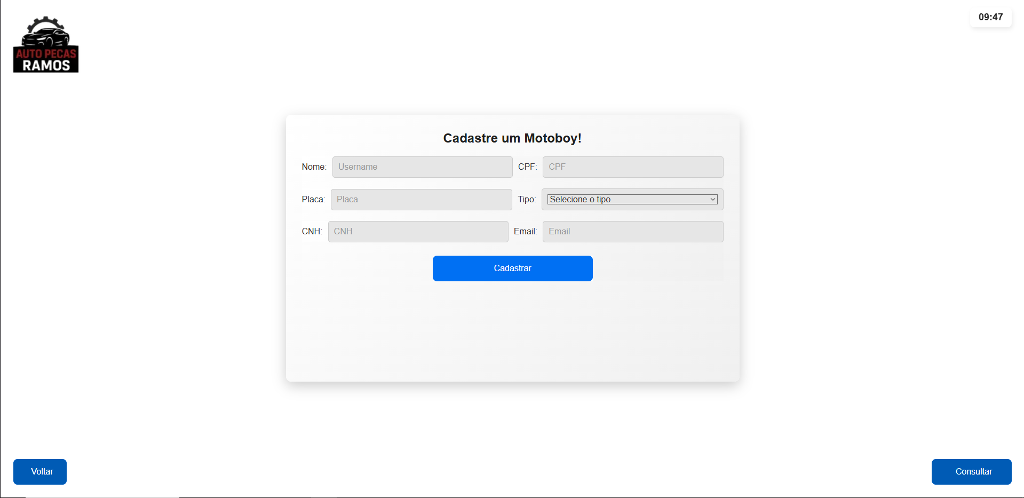Click the 'Placa:' field label
The width and height of the screenshot is (1024, 498).
[x=313, y=200]
